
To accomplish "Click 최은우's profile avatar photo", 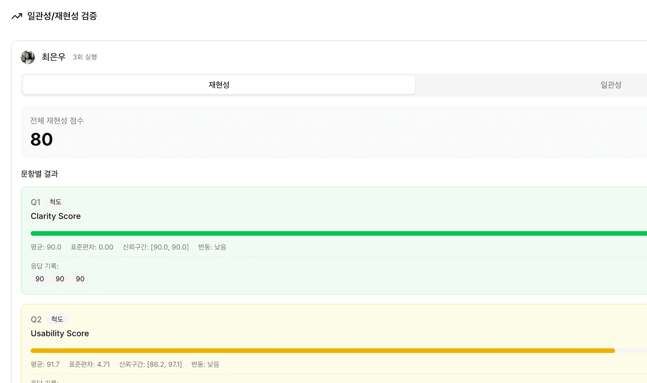I will [x=28, y=57].
